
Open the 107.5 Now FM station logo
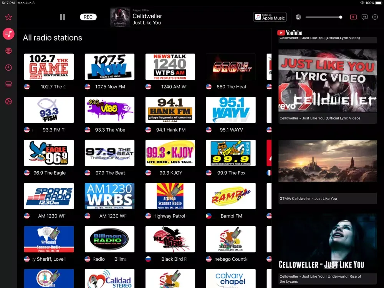pyautogui.click(x=109, y=66)
